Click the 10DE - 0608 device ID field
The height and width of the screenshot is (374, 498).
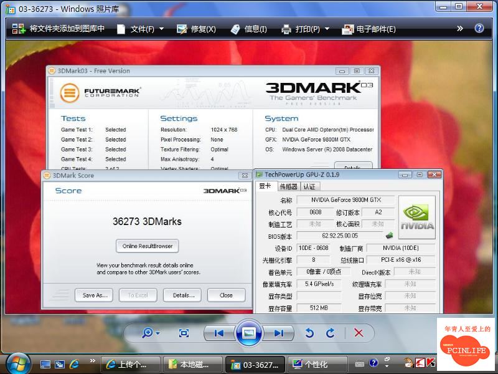314,247
